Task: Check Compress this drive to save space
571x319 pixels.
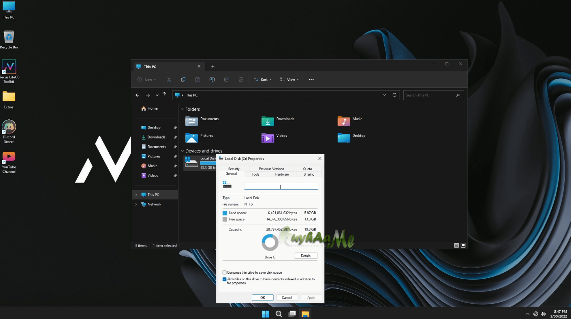Action: [224, 272]
